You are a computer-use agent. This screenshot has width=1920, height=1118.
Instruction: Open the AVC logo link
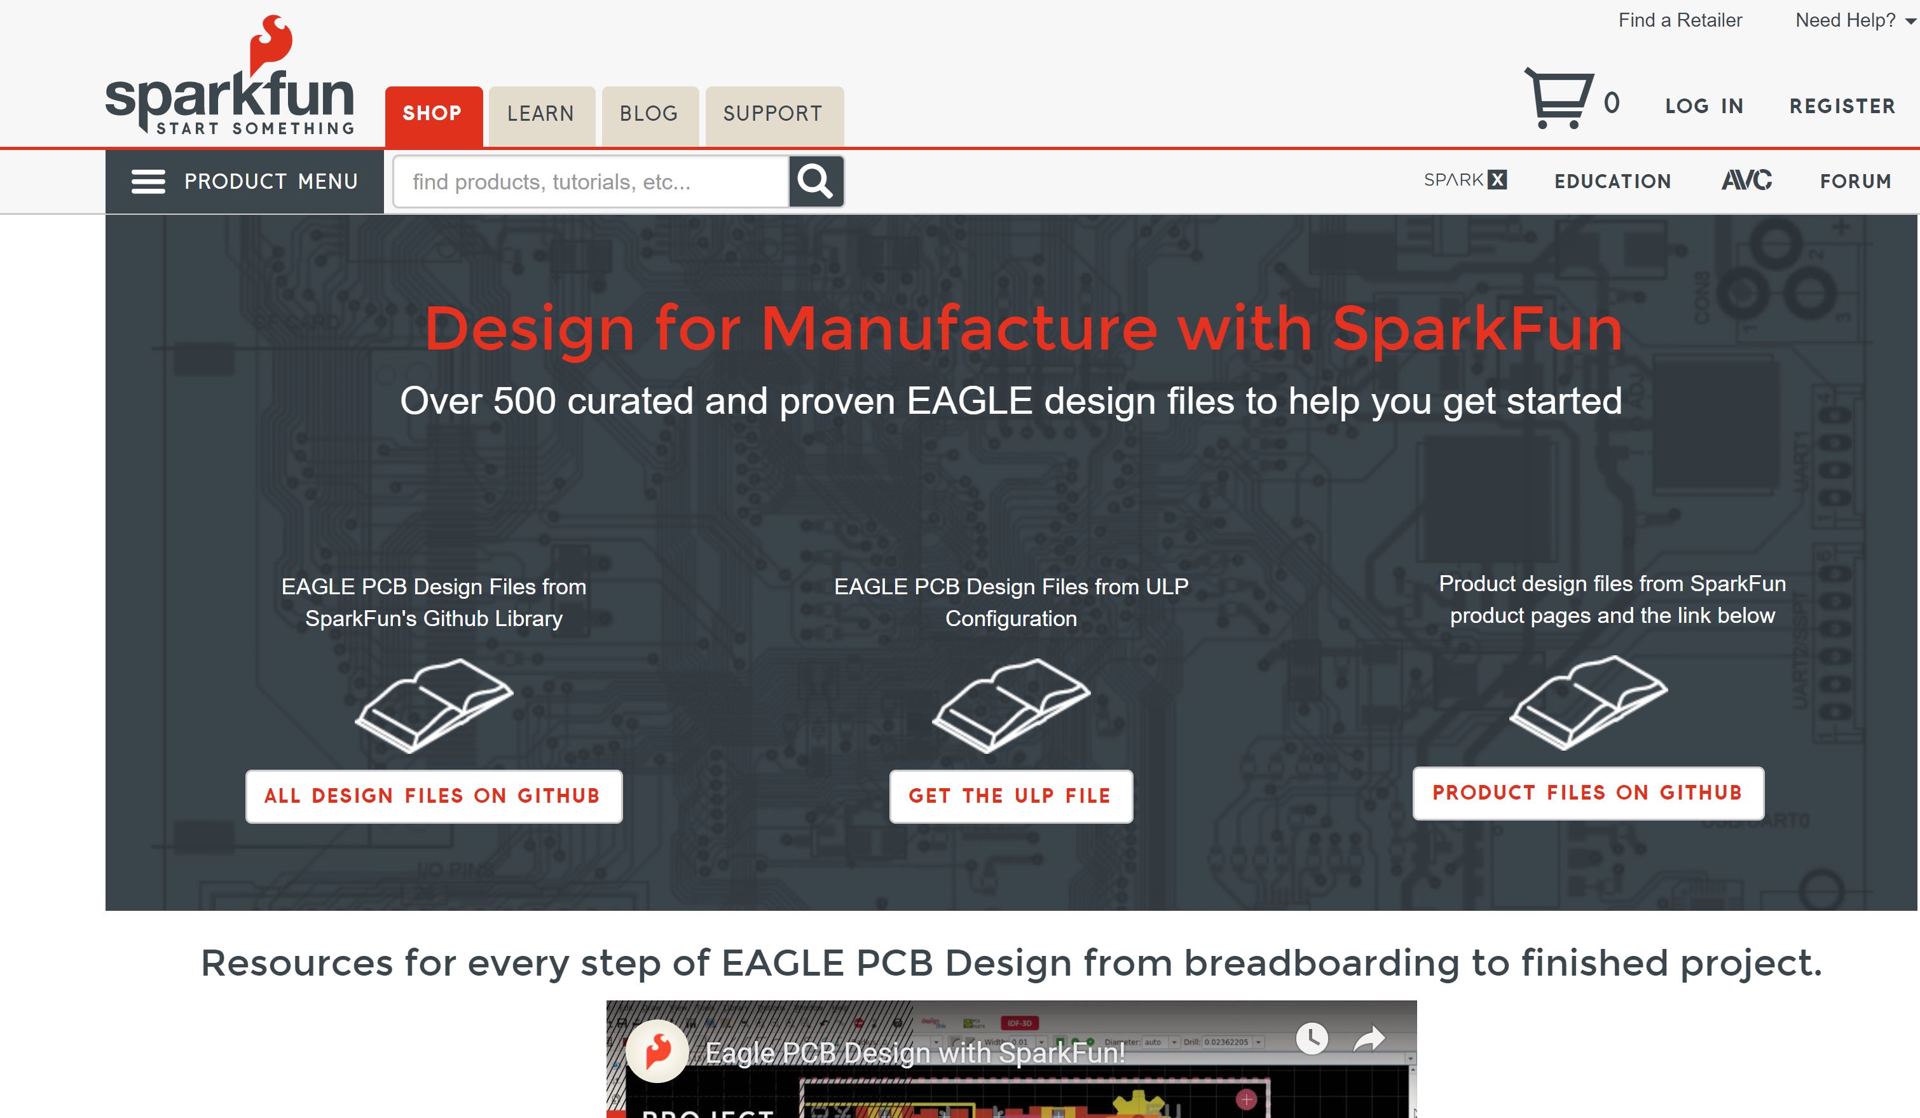pos(1746,181)
